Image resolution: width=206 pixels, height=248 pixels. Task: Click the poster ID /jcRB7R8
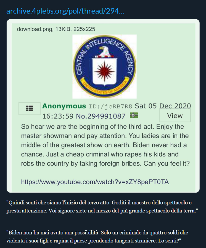coord(110,106)
